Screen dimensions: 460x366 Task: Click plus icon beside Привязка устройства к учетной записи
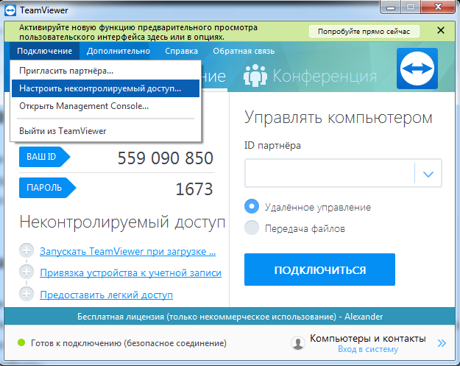tap(26, 272)
